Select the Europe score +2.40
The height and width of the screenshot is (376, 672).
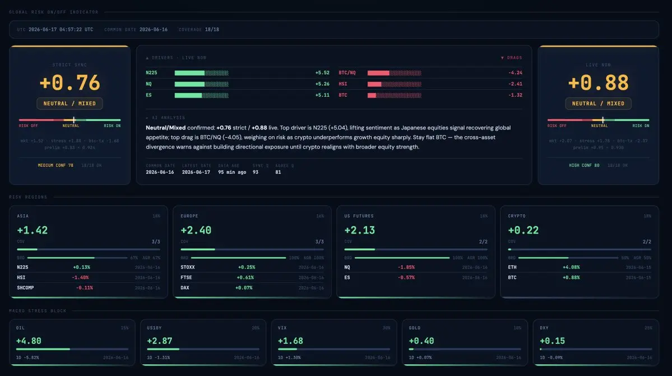click(196, 230)
